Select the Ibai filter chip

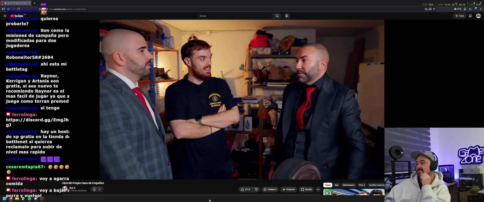pyautogui.click(x=337, y=185)
